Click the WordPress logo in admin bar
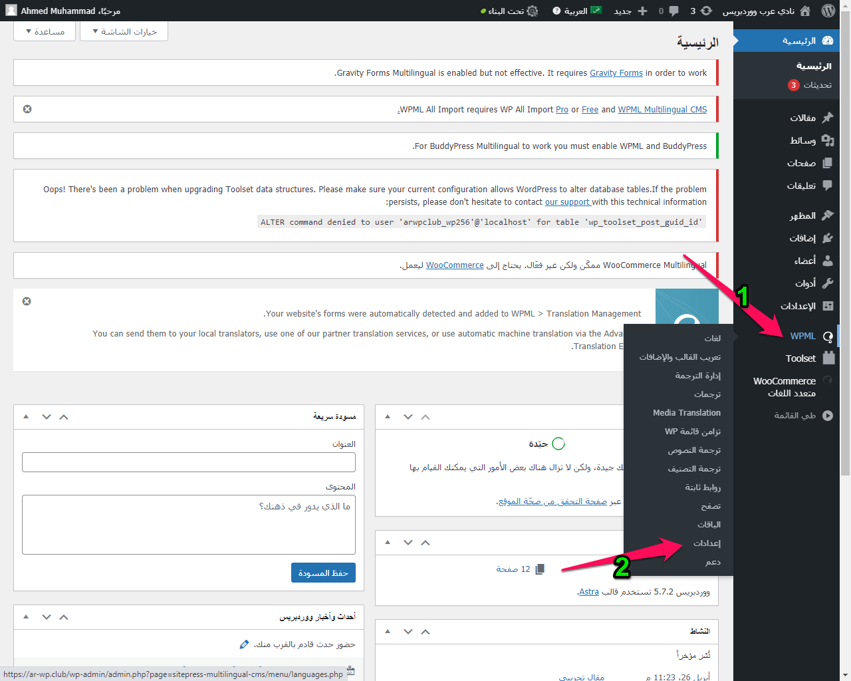This screenshot has height=681, width=851. point(828,11)
